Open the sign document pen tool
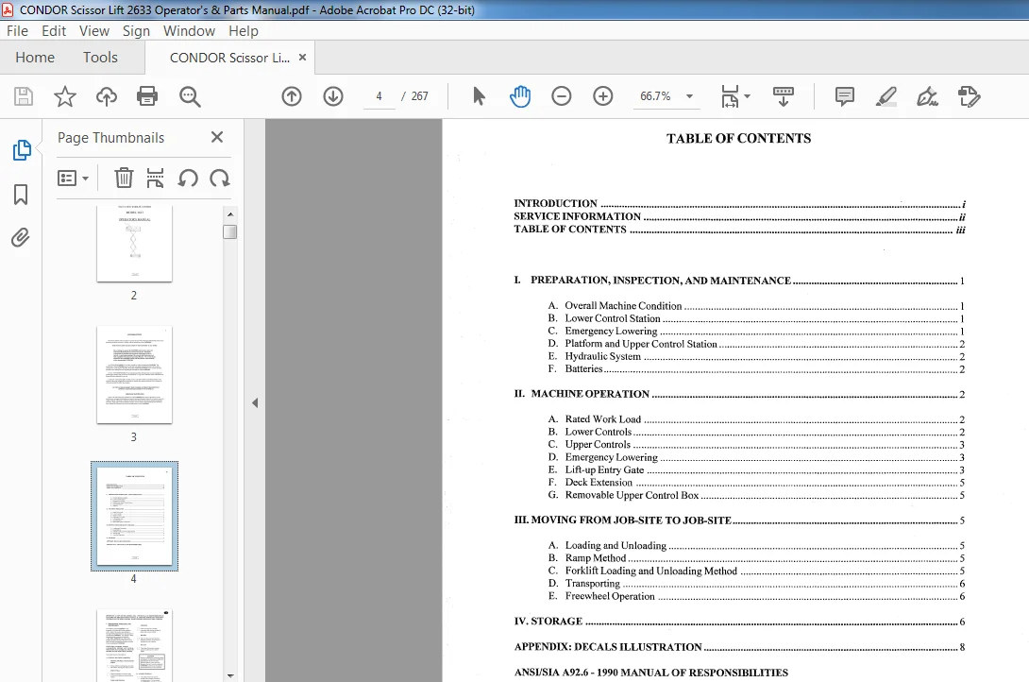The image size is (1029, 682). click(927, 96)
